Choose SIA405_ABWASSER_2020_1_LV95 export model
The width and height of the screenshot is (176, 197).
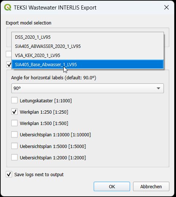tap(87, 46)
